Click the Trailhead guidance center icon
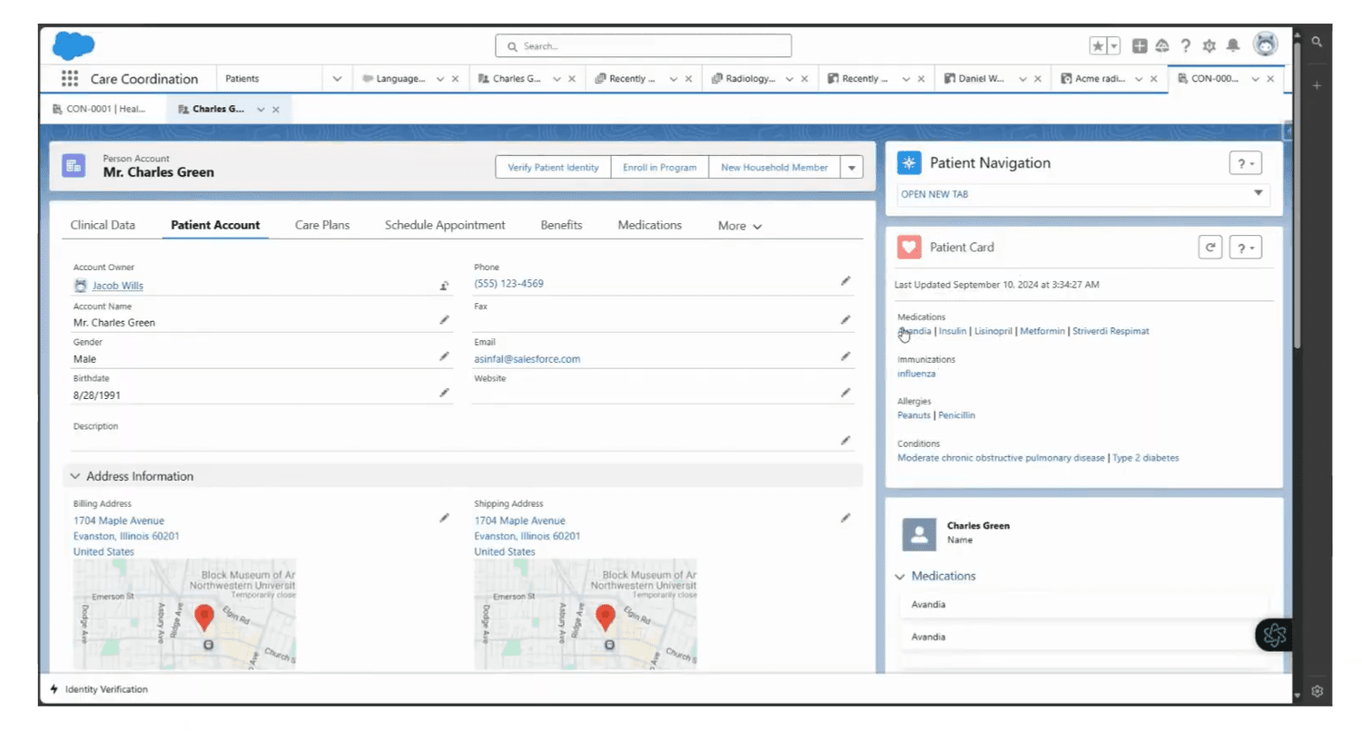 coord(1161,45)
